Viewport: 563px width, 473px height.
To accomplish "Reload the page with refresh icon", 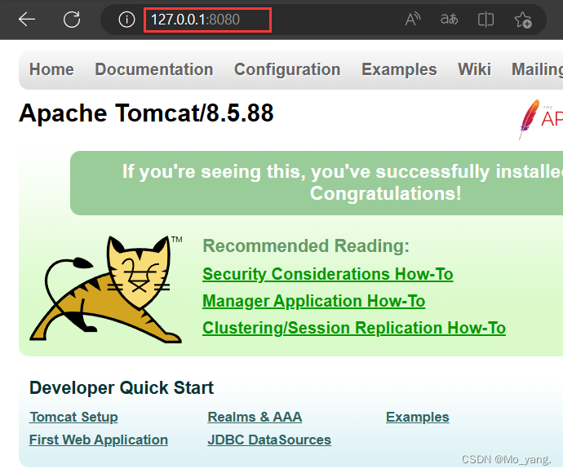I will [72, 20].
